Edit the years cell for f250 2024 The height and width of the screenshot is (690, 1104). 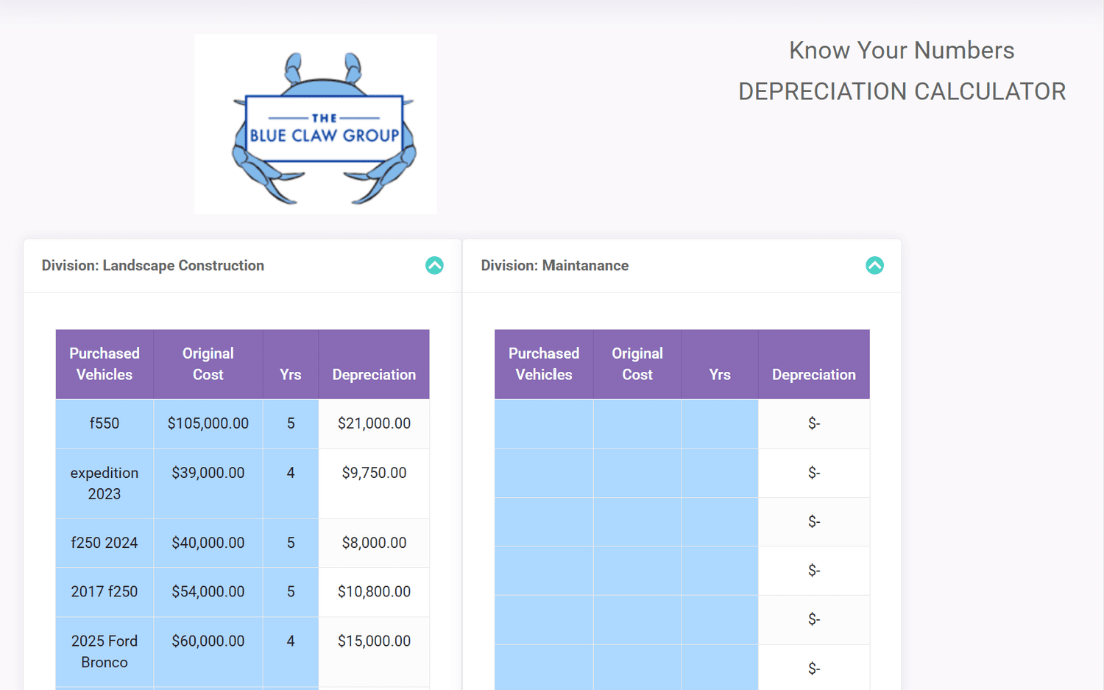(291, 543)
